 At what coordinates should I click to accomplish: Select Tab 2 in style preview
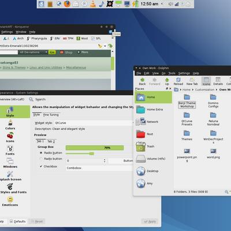[51, 141]
